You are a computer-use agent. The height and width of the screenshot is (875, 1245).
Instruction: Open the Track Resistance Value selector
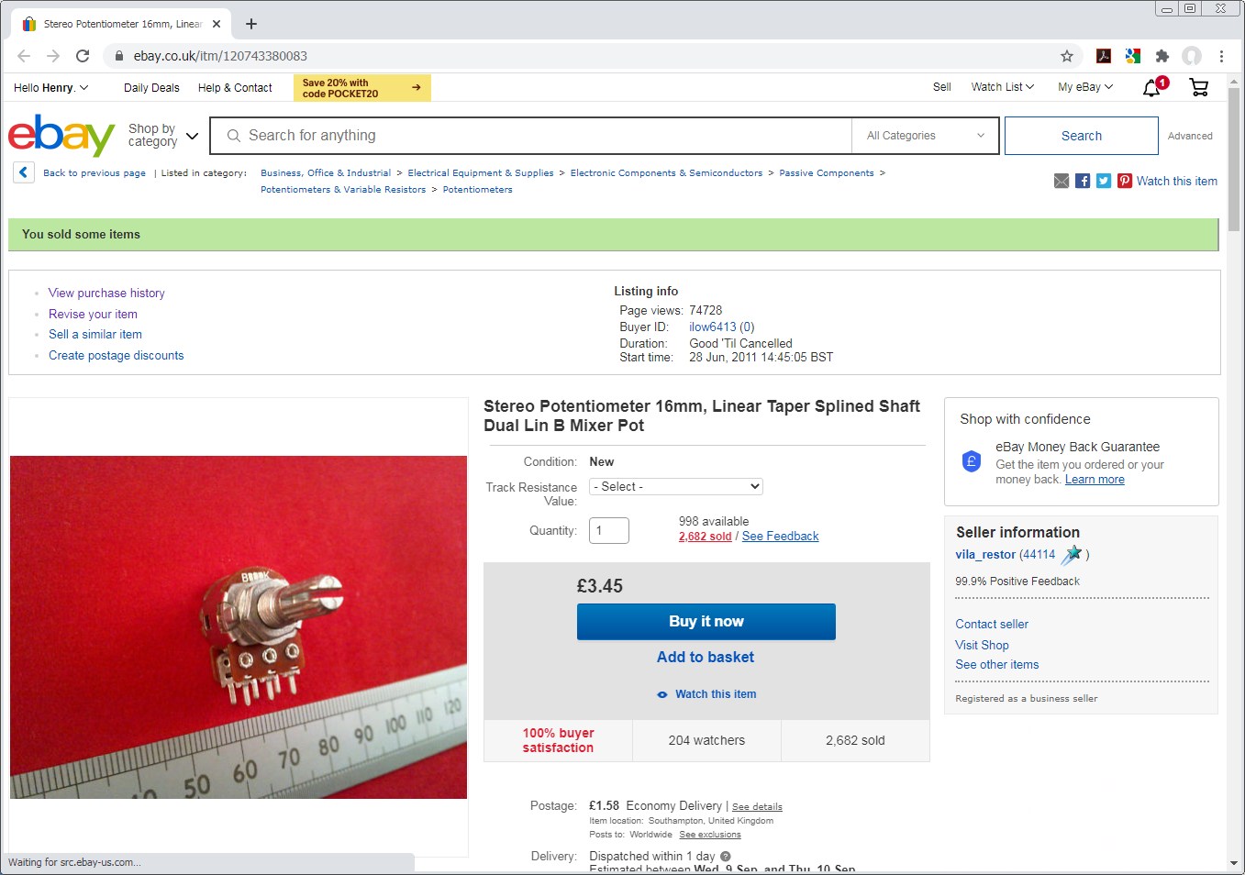675,486
